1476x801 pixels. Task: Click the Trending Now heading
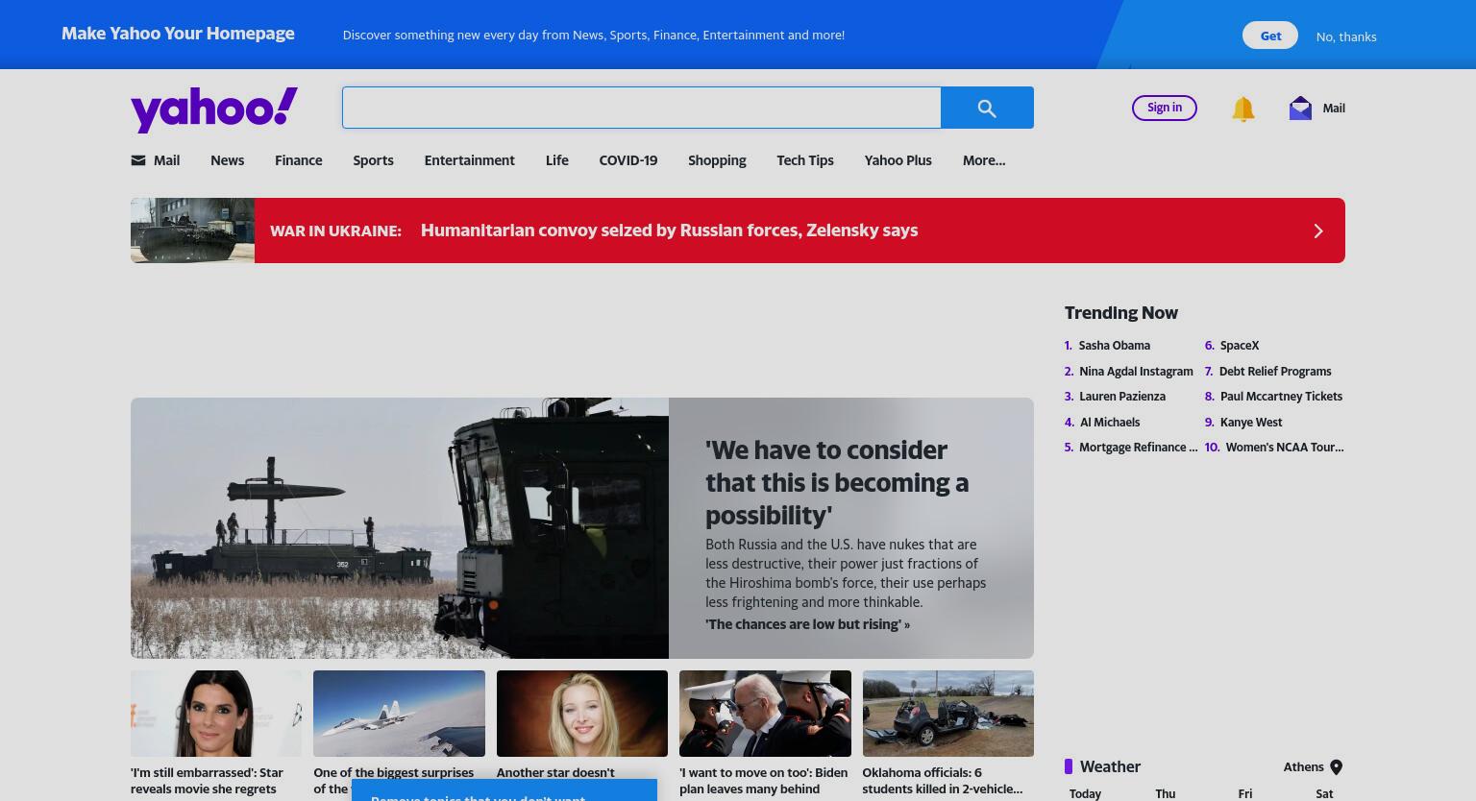point(1120,313)
